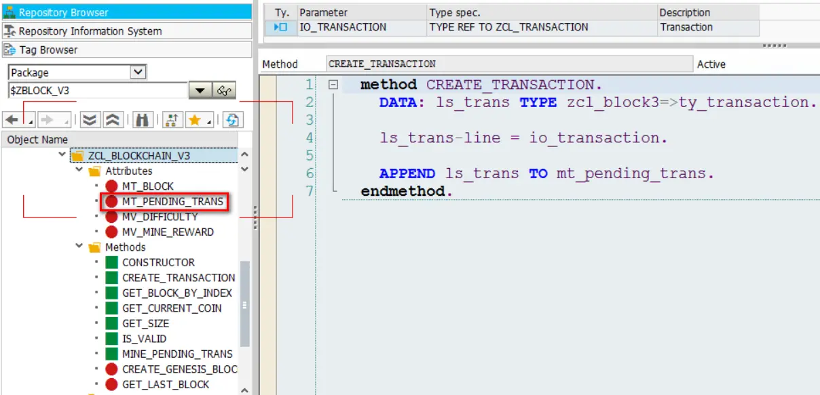
Task: Click the Description column header
Action: point(709,12)
